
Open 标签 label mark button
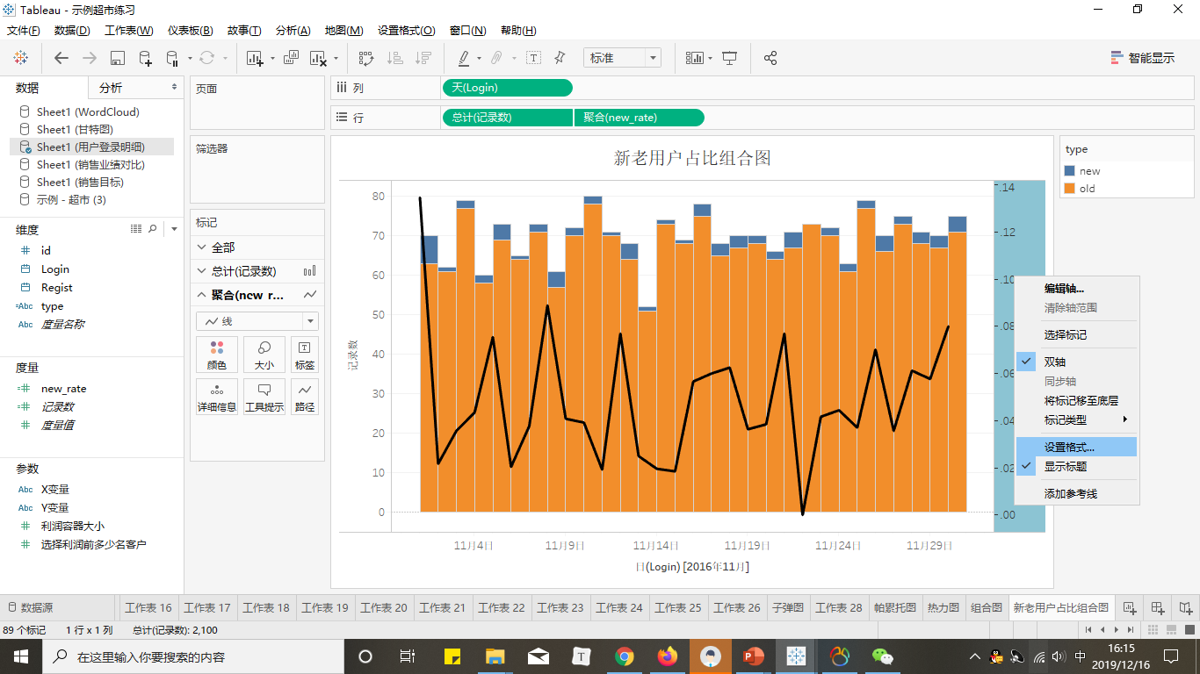coord(305,355)
